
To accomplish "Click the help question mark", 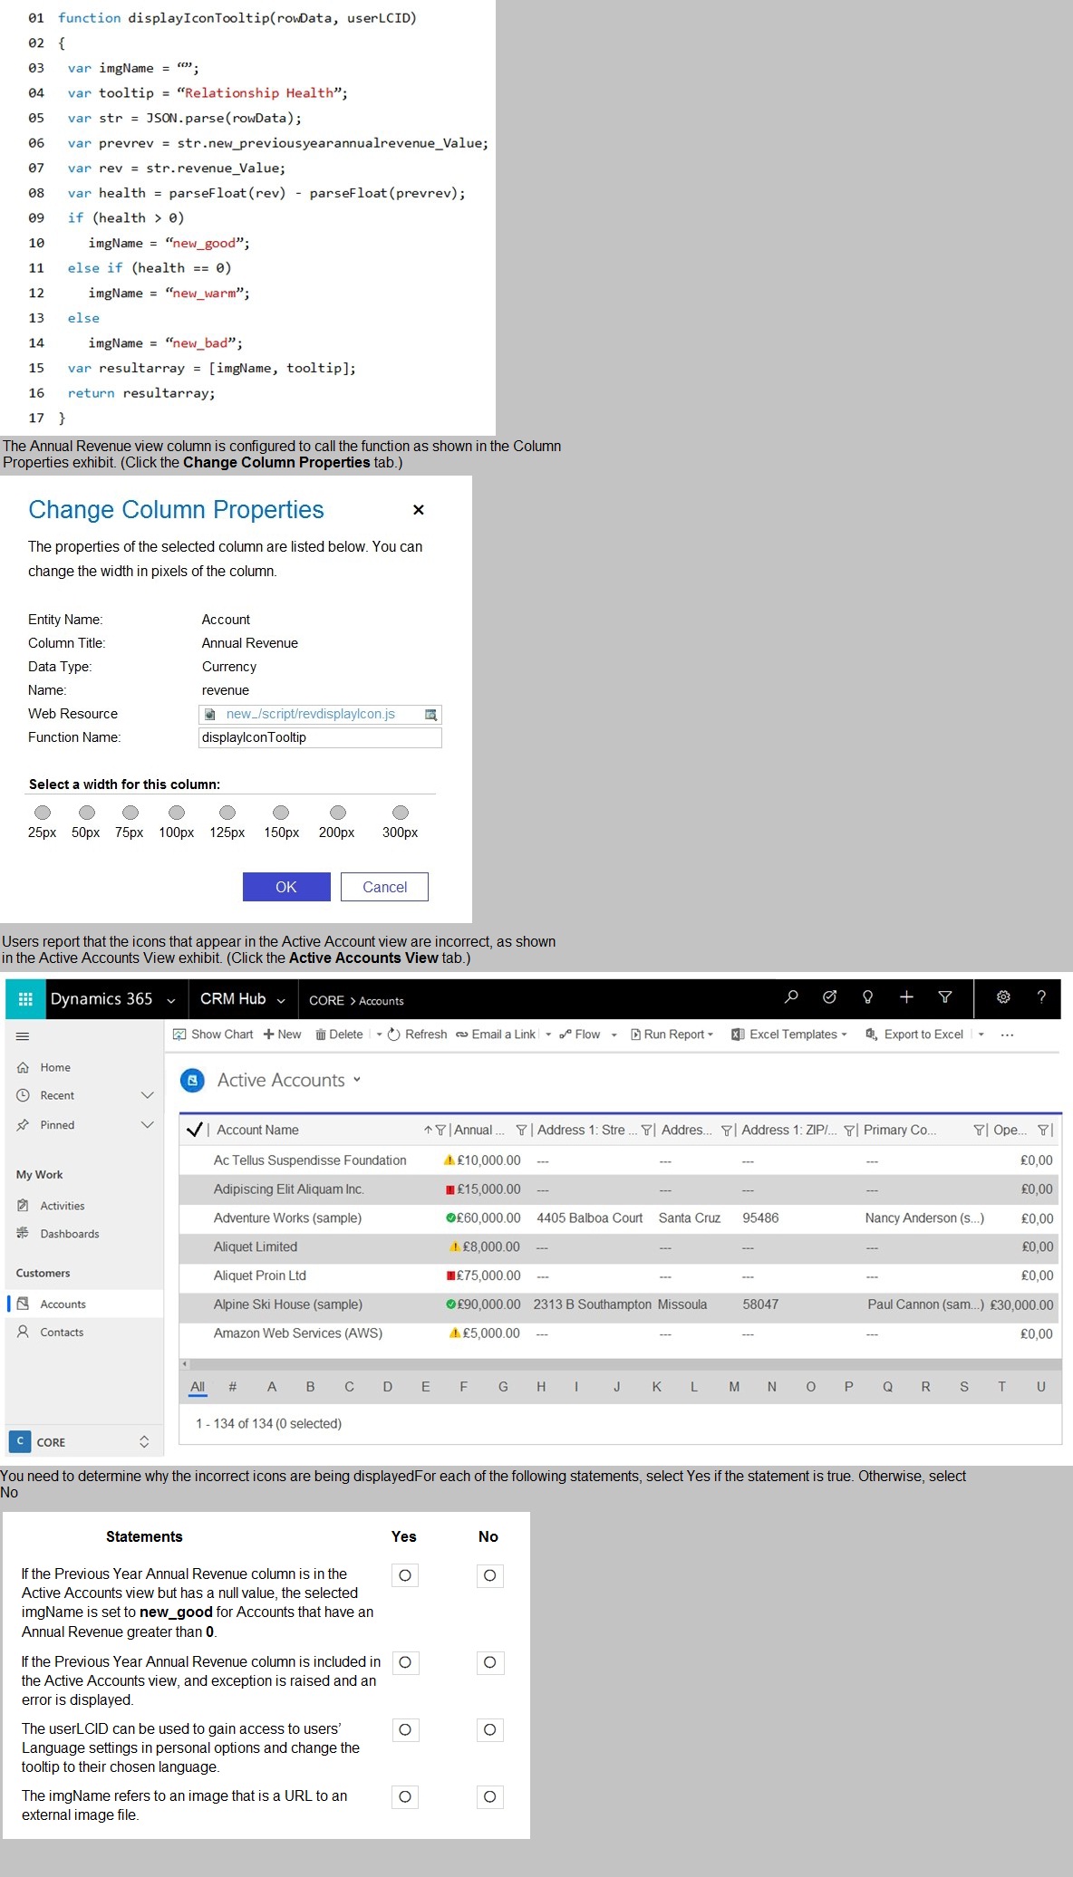I will pos(1041,997).
